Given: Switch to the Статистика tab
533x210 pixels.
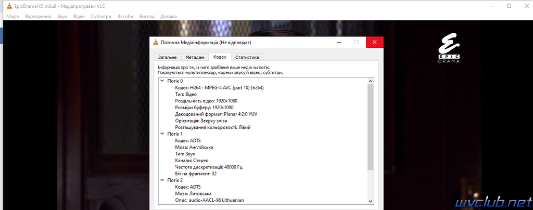Looking at the screenshot, I should [247, 57].
